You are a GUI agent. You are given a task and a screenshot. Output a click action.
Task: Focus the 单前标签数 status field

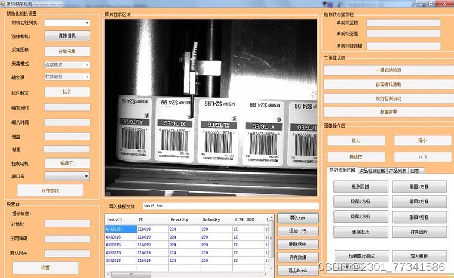(404, 23)
